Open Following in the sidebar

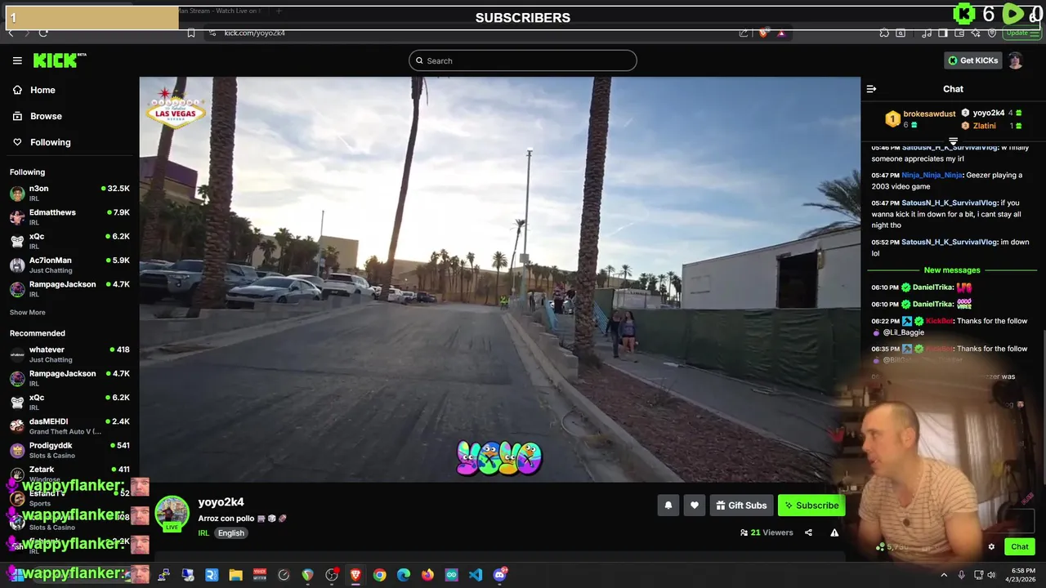pos(42,142)
